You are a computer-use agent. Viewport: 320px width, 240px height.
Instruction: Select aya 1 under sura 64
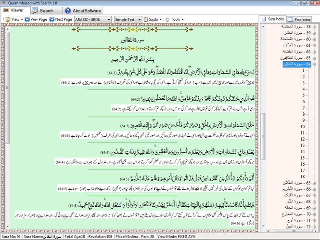pyautogui.click(x=304, y=70)
